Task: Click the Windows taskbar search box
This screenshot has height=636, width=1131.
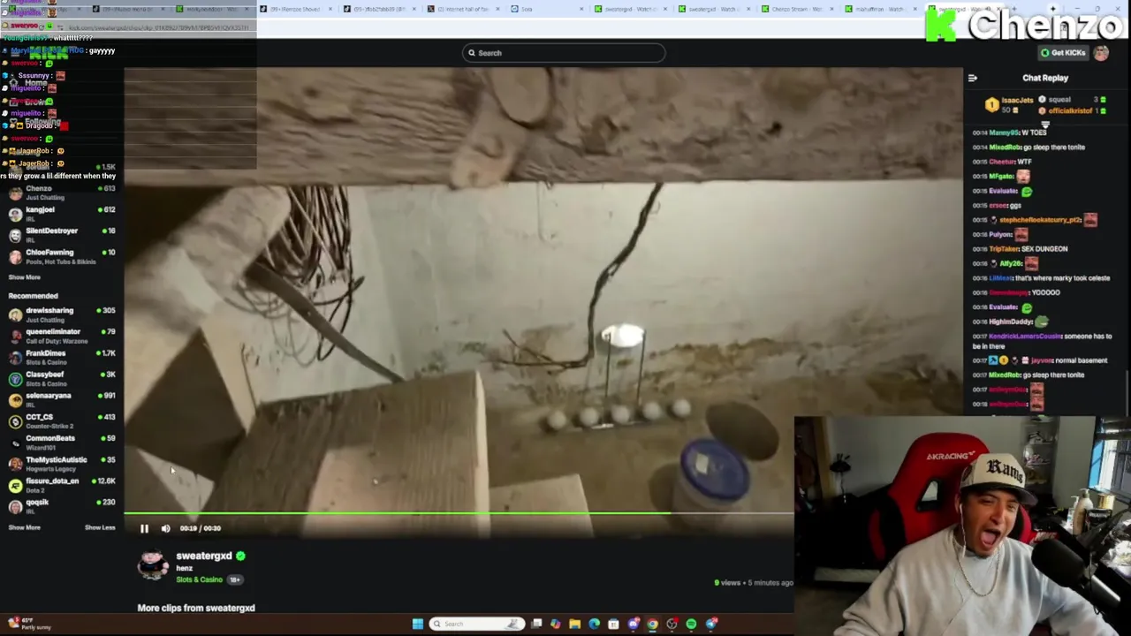Action: point(476,624)
